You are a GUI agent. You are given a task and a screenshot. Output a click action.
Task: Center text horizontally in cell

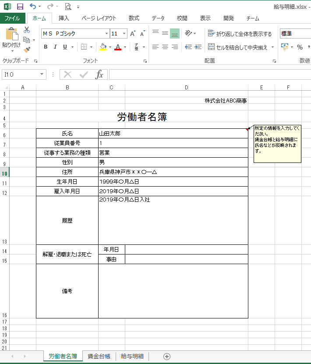[165, 47]
